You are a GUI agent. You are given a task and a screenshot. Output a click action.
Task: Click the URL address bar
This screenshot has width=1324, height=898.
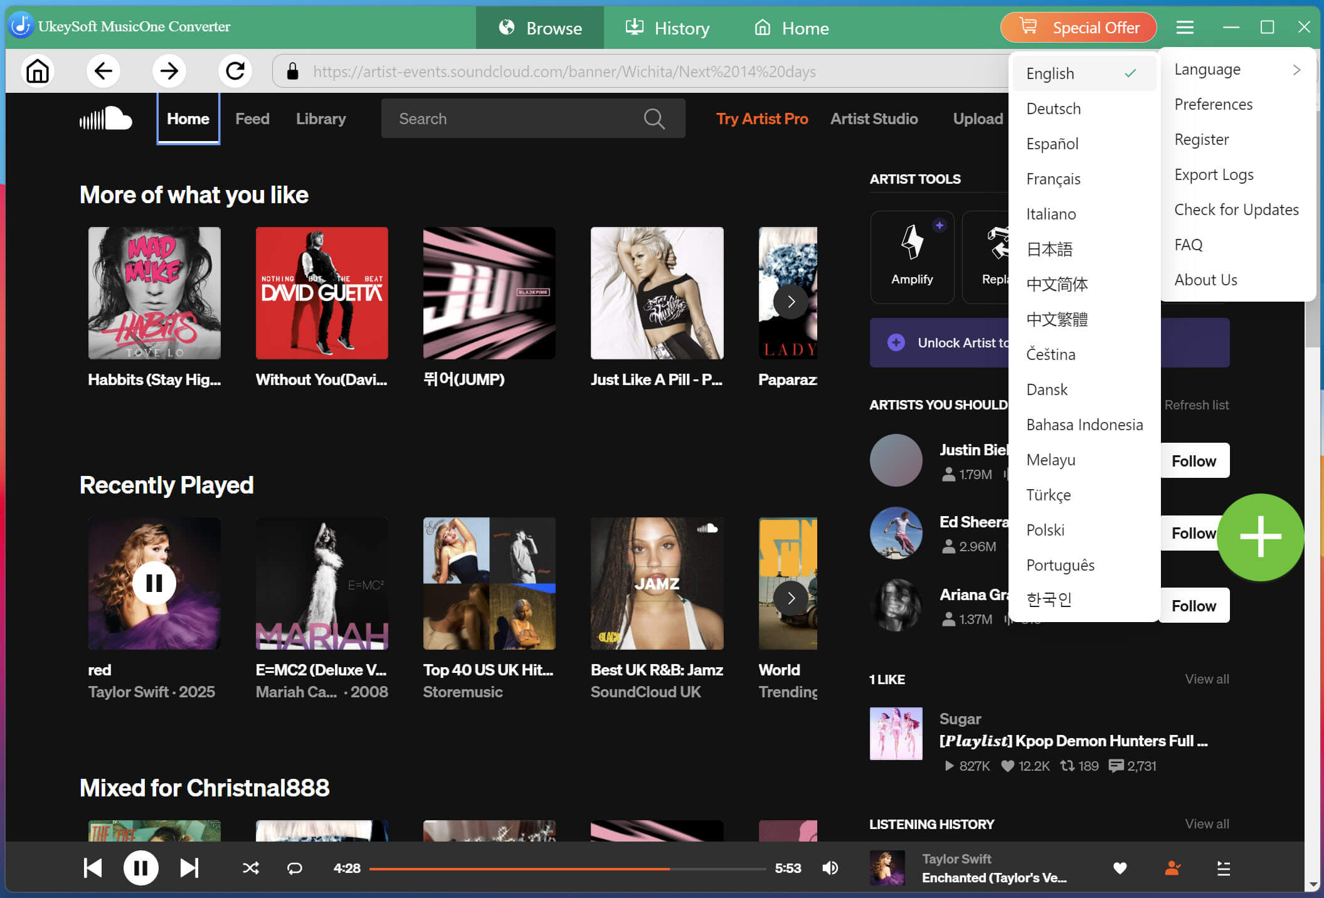(x=640, y=71)
